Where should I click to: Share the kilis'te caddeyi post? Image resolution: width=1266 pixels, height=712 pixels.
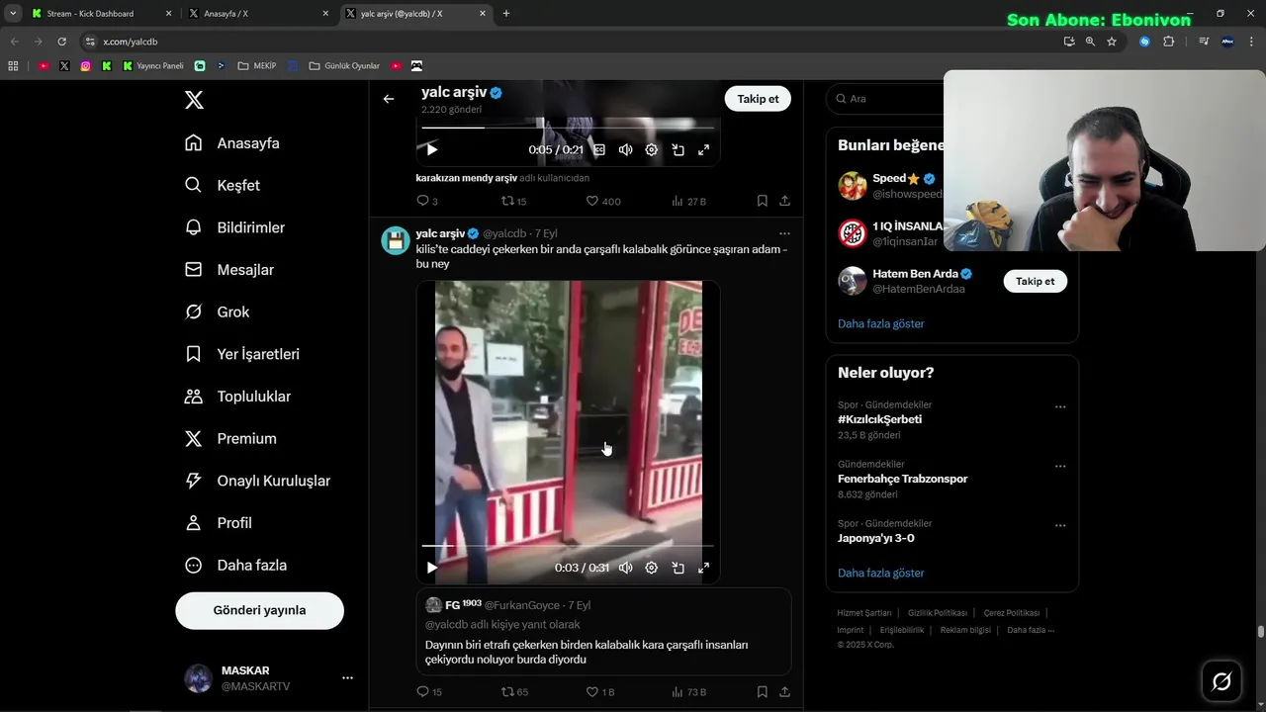coord(784,692)
